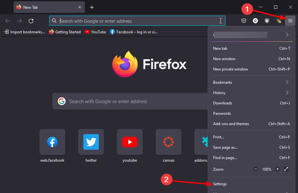298x193 pixels.
Task: Expand Bookmarks submenu
Action: tap(251, 82)
